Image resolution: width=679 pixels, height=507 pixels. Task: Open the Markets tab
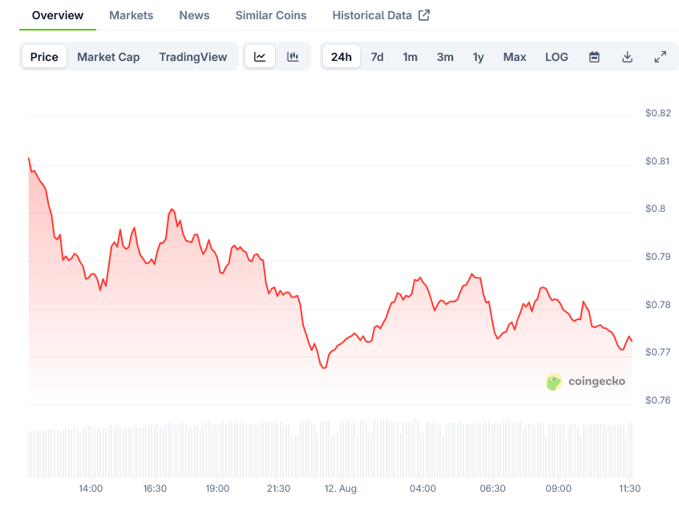[x=131, y=15]
